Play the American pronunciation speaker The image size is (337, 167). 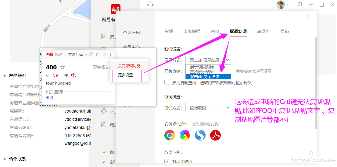[74, 75]
